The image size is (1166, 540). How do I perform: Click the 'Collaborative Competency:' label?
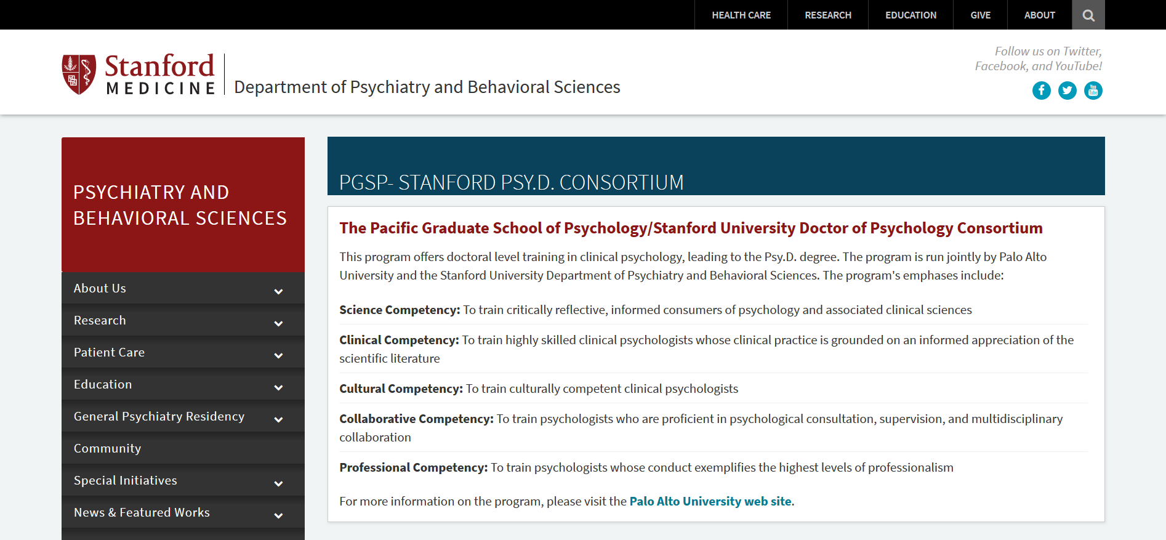(416, 419)
